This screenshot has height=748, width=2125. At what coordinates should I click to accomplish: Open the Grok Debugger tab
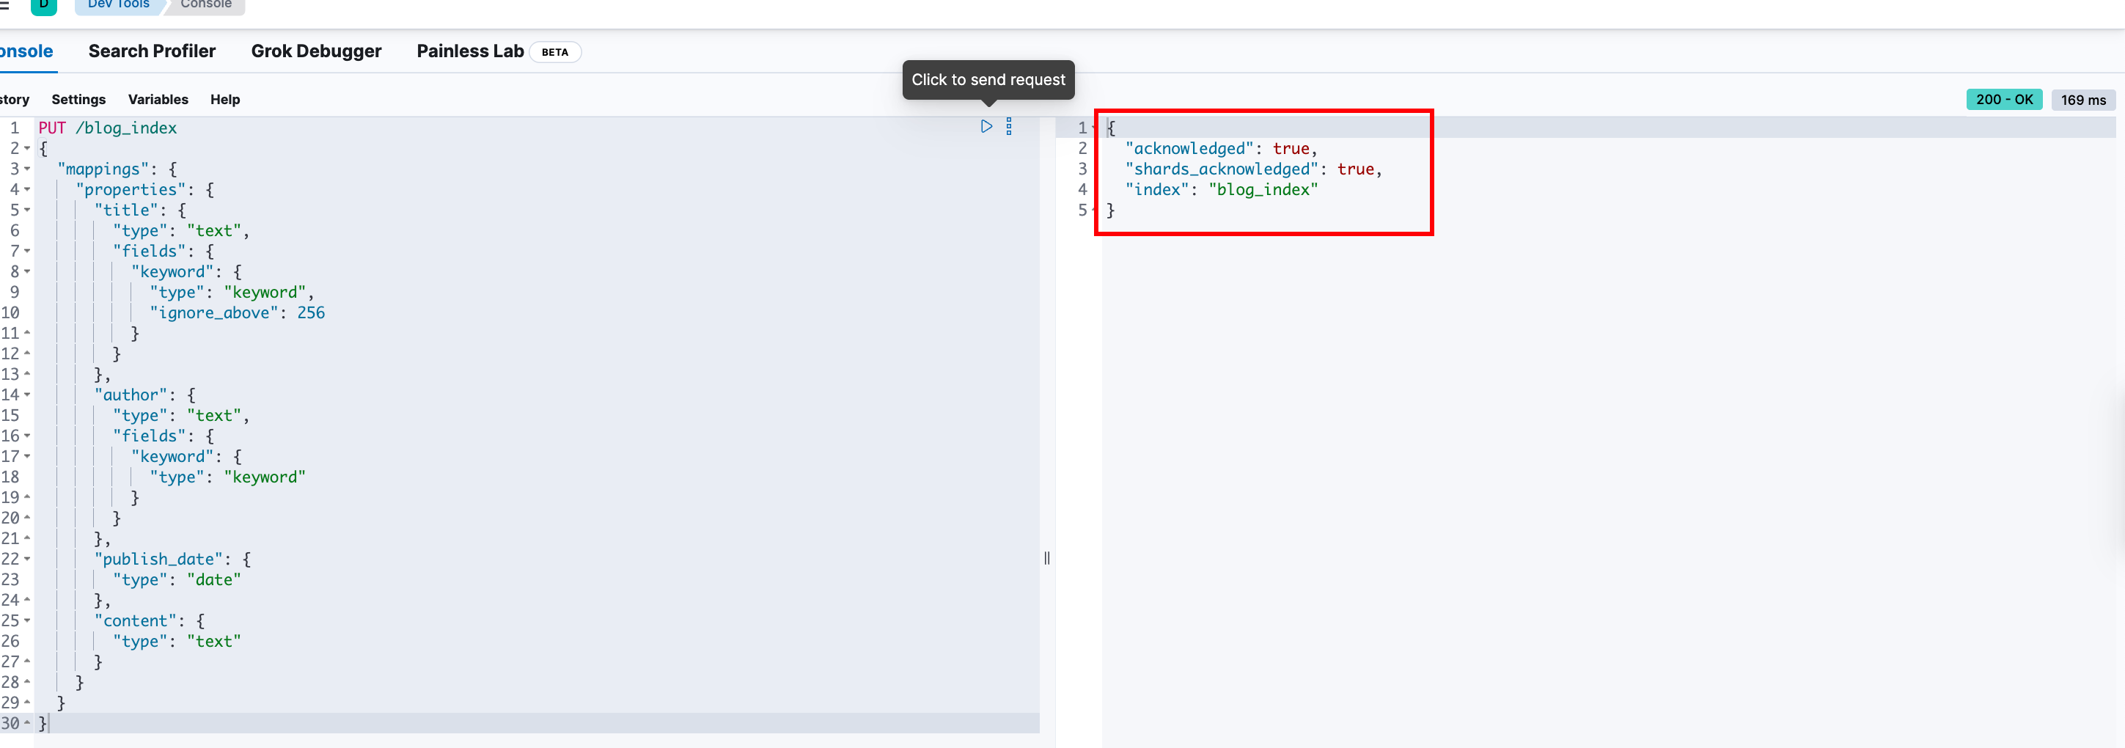tap(316, 51)
